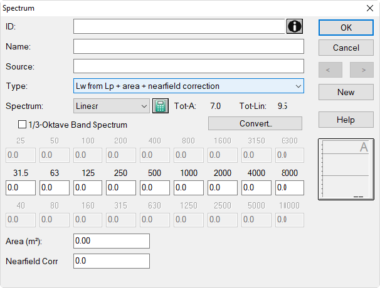Select the 500 Hz band value field
This screenshot has height=288, width=380.
point(155,188)
